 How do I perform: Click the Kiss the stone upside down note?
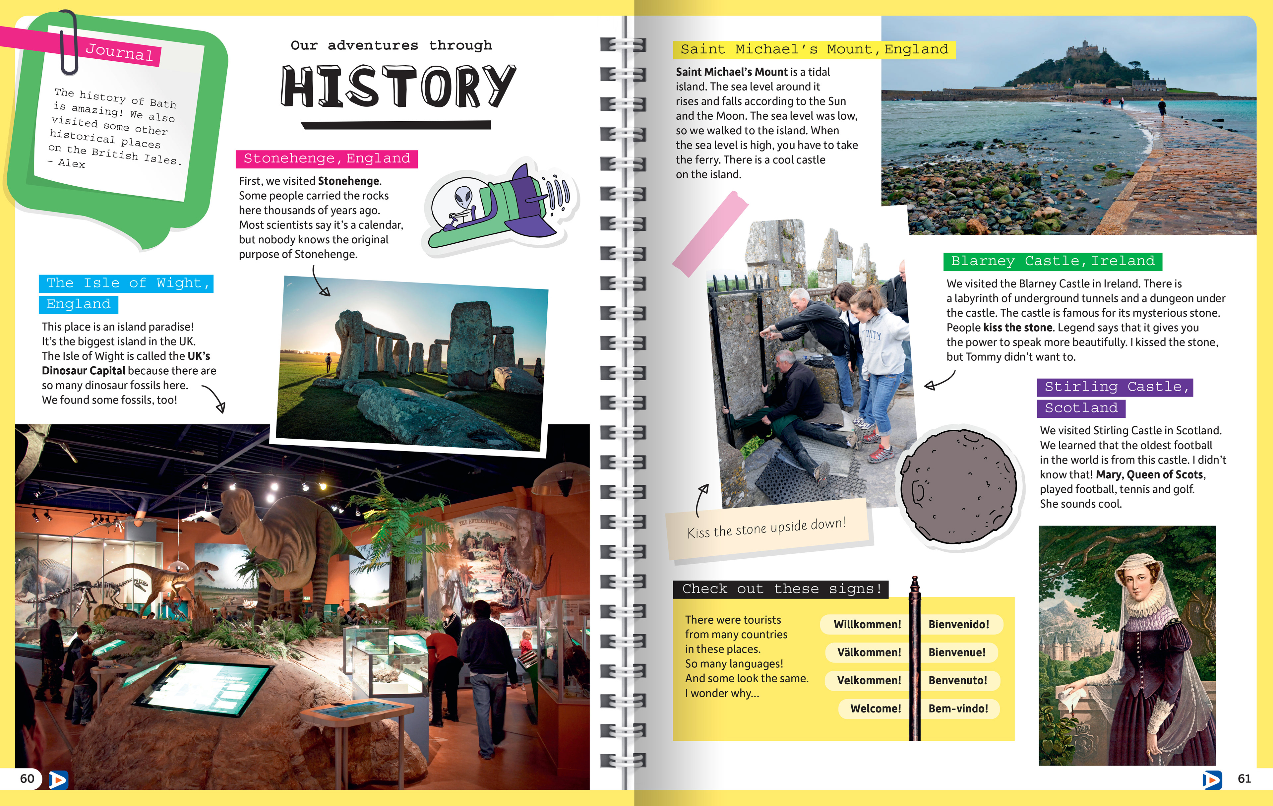point(766,528)
